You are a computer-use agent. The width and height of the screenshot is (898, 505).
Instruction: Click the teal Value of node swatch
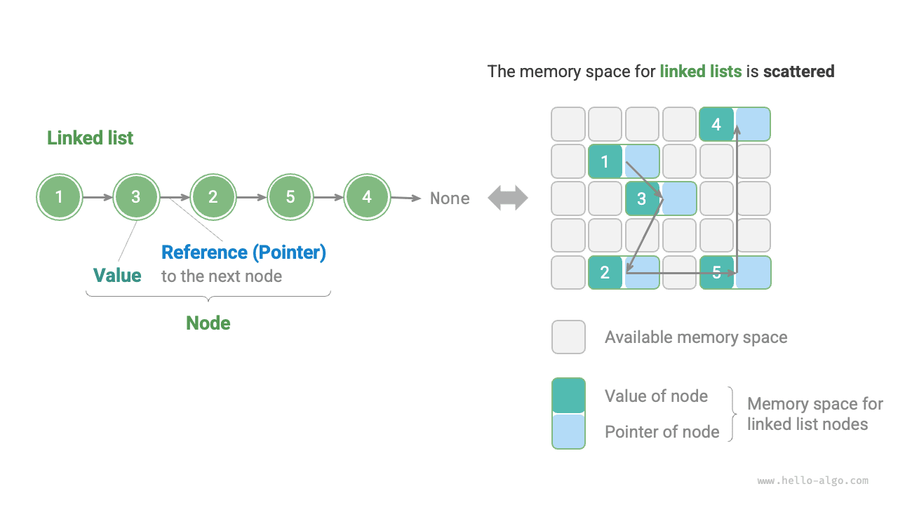pyautogui.click(x=568, y=396)
